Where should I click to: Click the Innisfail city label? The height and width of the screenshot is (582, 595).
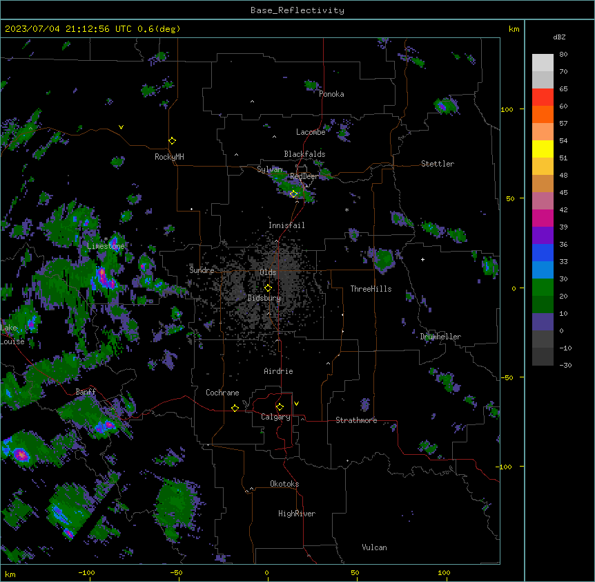coord(286,225)
